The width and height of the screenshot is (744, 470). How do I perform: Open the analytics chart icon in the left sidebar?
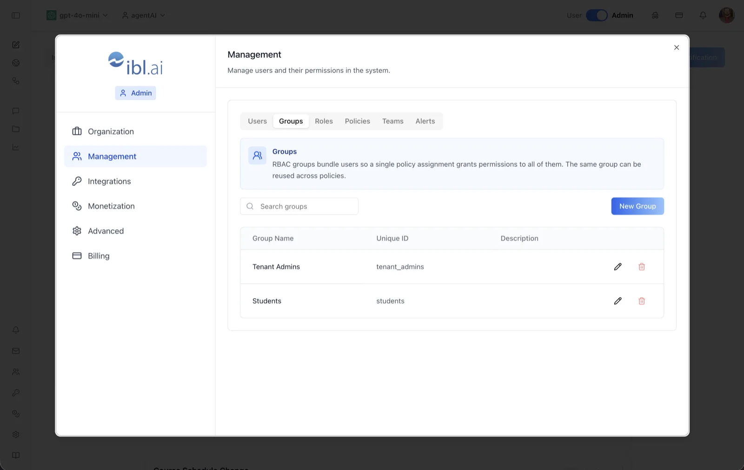tap(16, 147)
